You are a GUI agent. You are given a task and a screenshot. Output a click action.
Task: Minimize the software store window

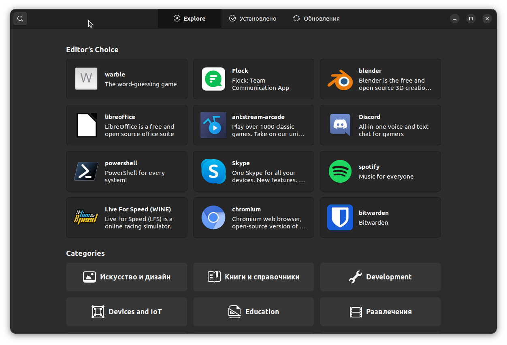455,19
